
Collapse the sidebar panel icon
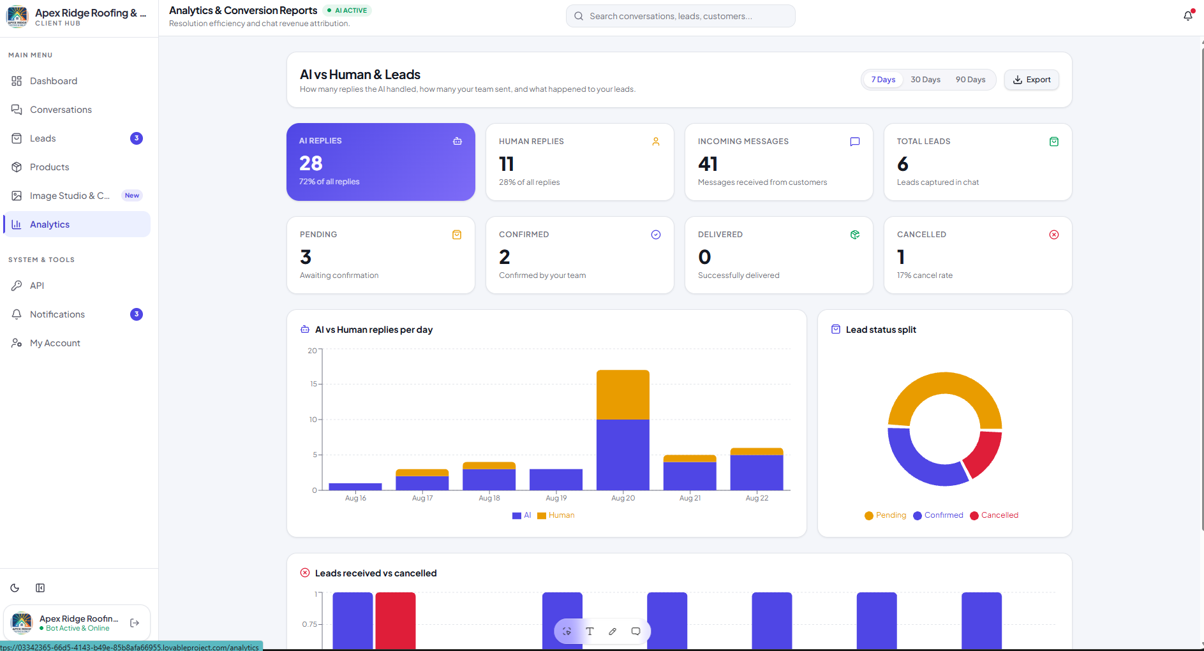pos(40,588)
